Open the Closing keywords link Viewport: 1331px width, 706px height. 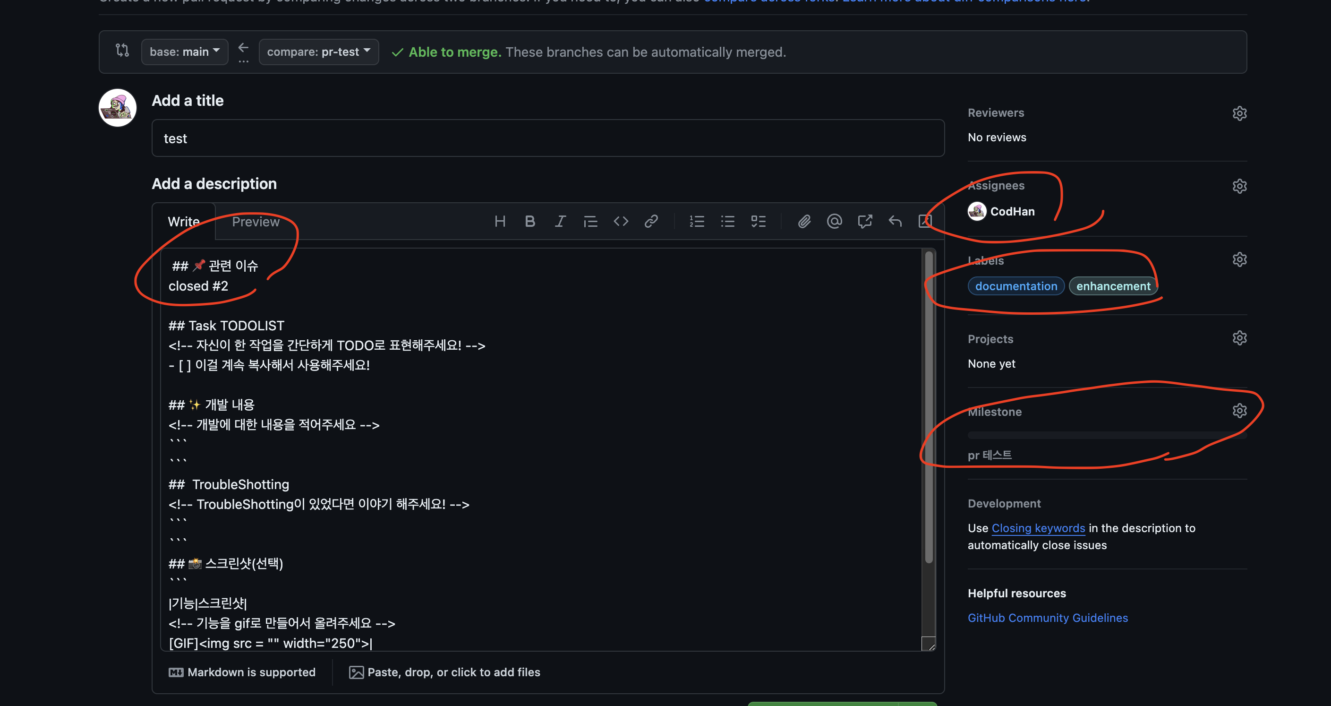pos(1038,528)
